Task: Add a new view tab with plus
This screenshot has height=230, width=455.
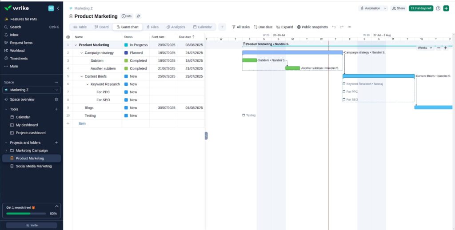Action: 222,27
